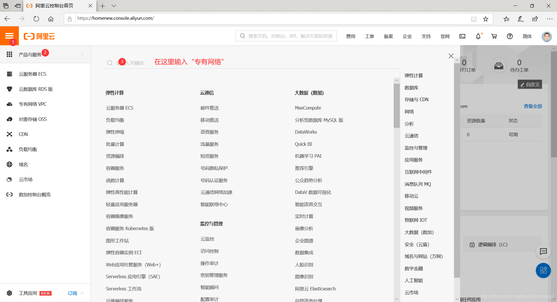
Task: Click the product list vertical scrollbar thumb
Action: (397, 105)
